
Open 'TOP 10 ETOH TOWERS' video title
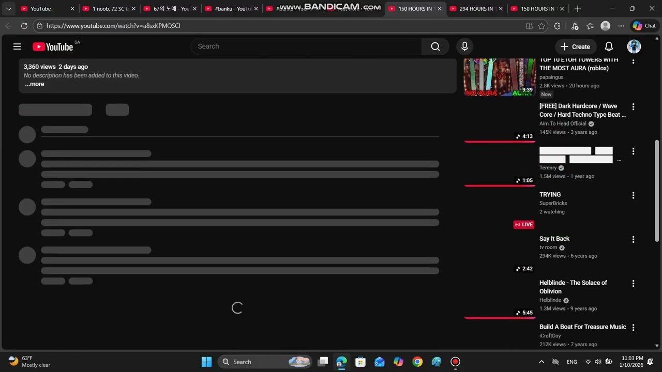click(x=579, y=64)
